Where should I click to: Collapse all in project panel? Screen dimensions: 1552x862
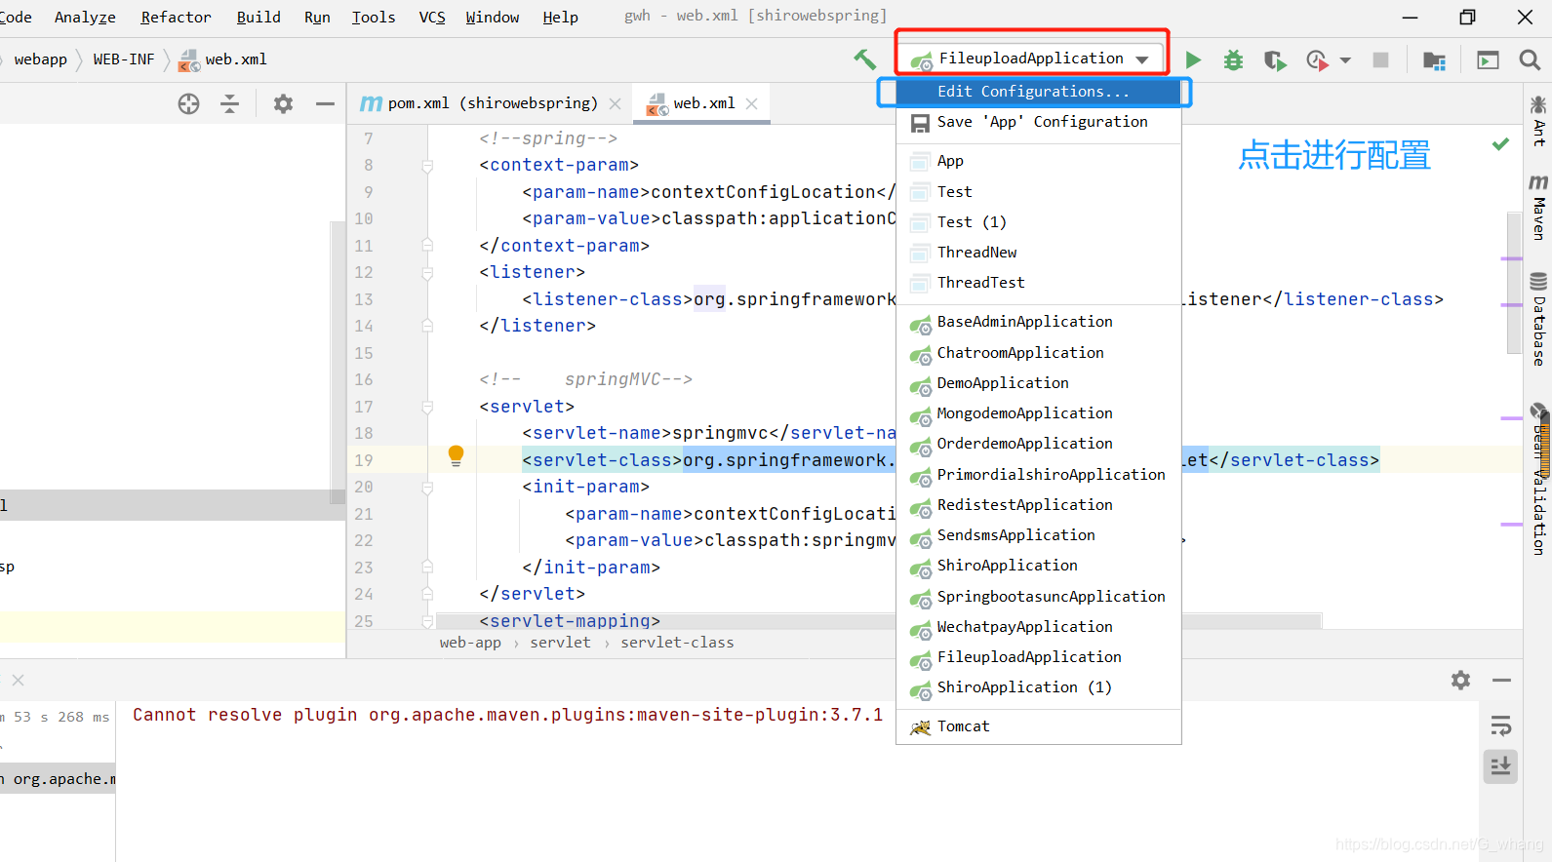pos(230,104)
